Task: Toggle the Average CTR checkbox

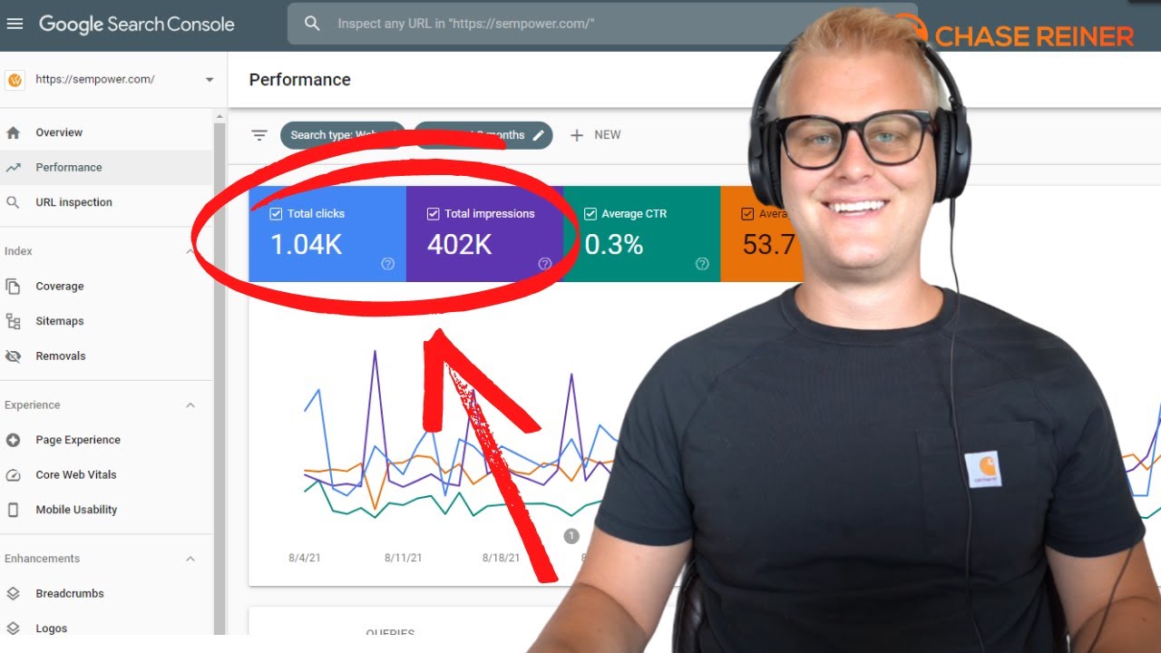Action: tap(590, 214)
